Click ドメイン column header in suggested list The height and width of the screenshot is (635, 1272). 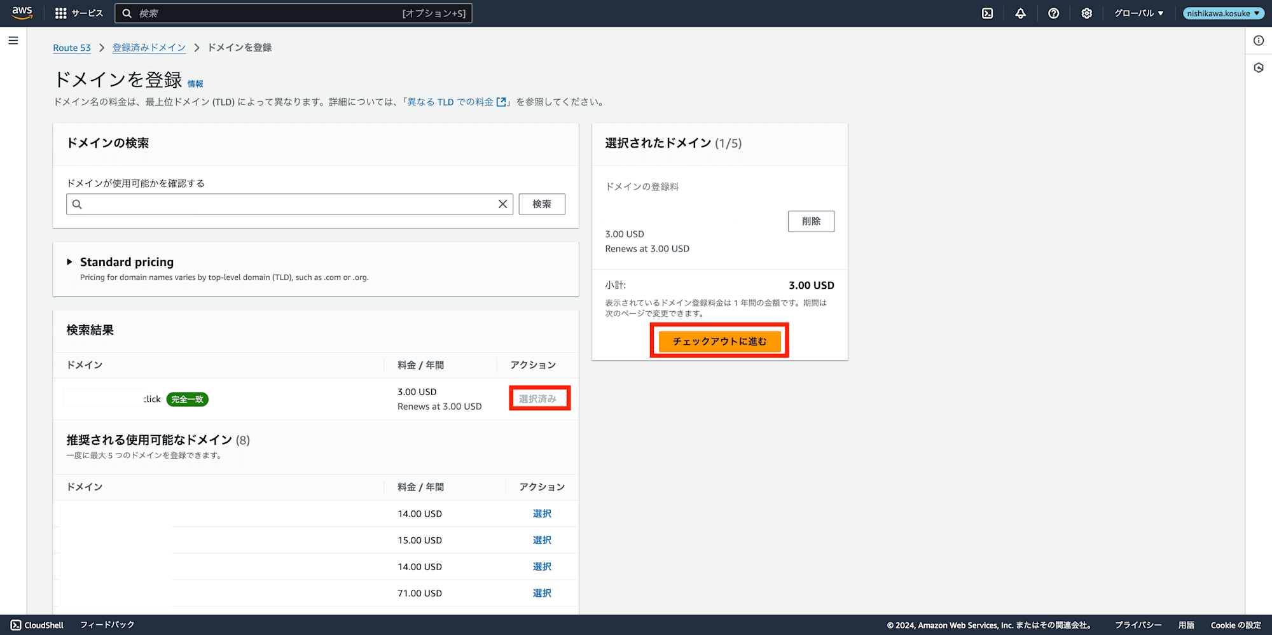coord(85,487)
